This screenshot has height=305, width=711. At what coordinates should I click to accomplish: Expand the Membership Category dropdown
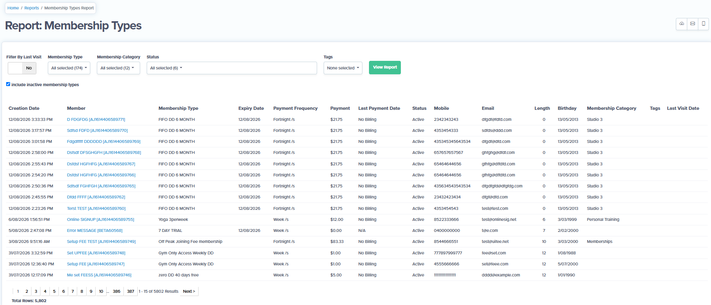point(118,68)
